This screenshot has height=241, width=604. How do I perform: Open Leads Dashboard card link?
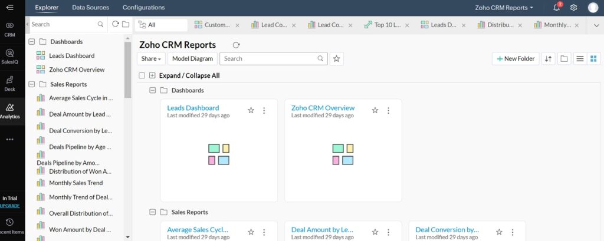pyautogui.click(x=193, y=108)
